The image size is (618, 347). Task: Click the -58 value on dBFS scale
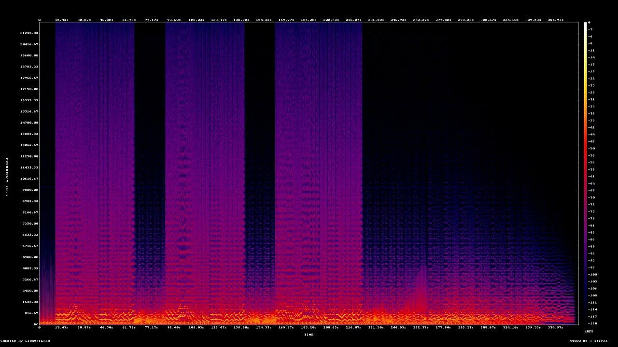[x=591, y=169]
